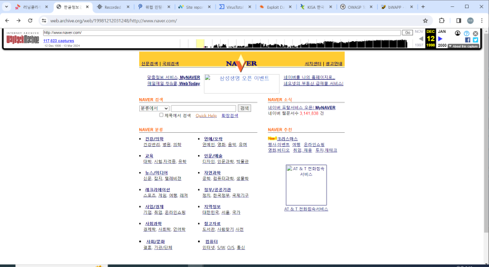Open Chrome's three-dot menu

(481, 21)
